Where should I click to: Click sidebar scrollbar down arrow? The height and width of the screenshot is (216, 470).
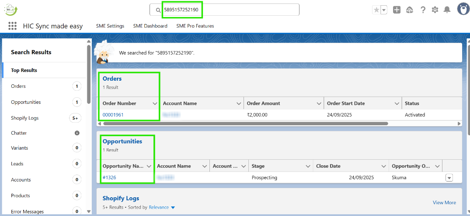(x=89, y=212)
